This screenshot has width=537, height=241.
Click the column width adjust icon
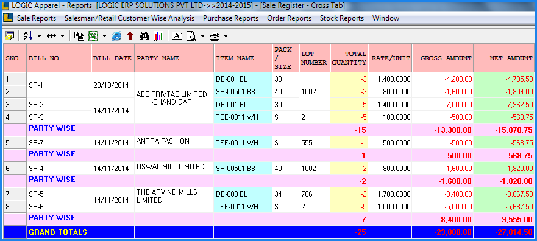pyautogui.click(x=51, y=35)
